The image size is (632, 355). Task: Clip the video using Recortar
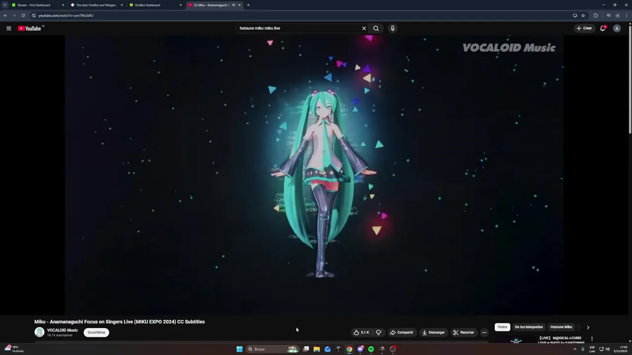[464, 332]
